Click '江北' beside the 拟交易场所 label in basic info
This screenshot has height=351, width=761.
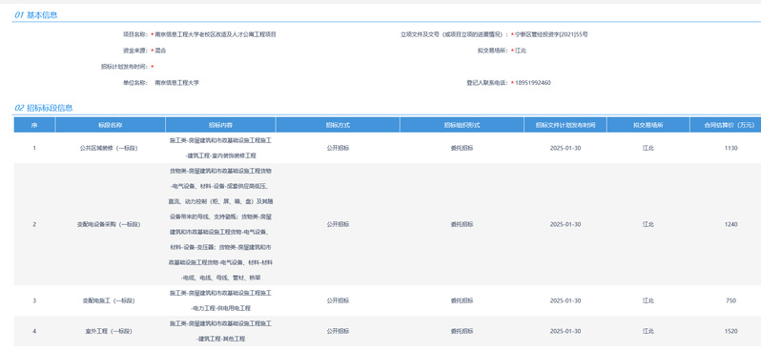point(521,51)
